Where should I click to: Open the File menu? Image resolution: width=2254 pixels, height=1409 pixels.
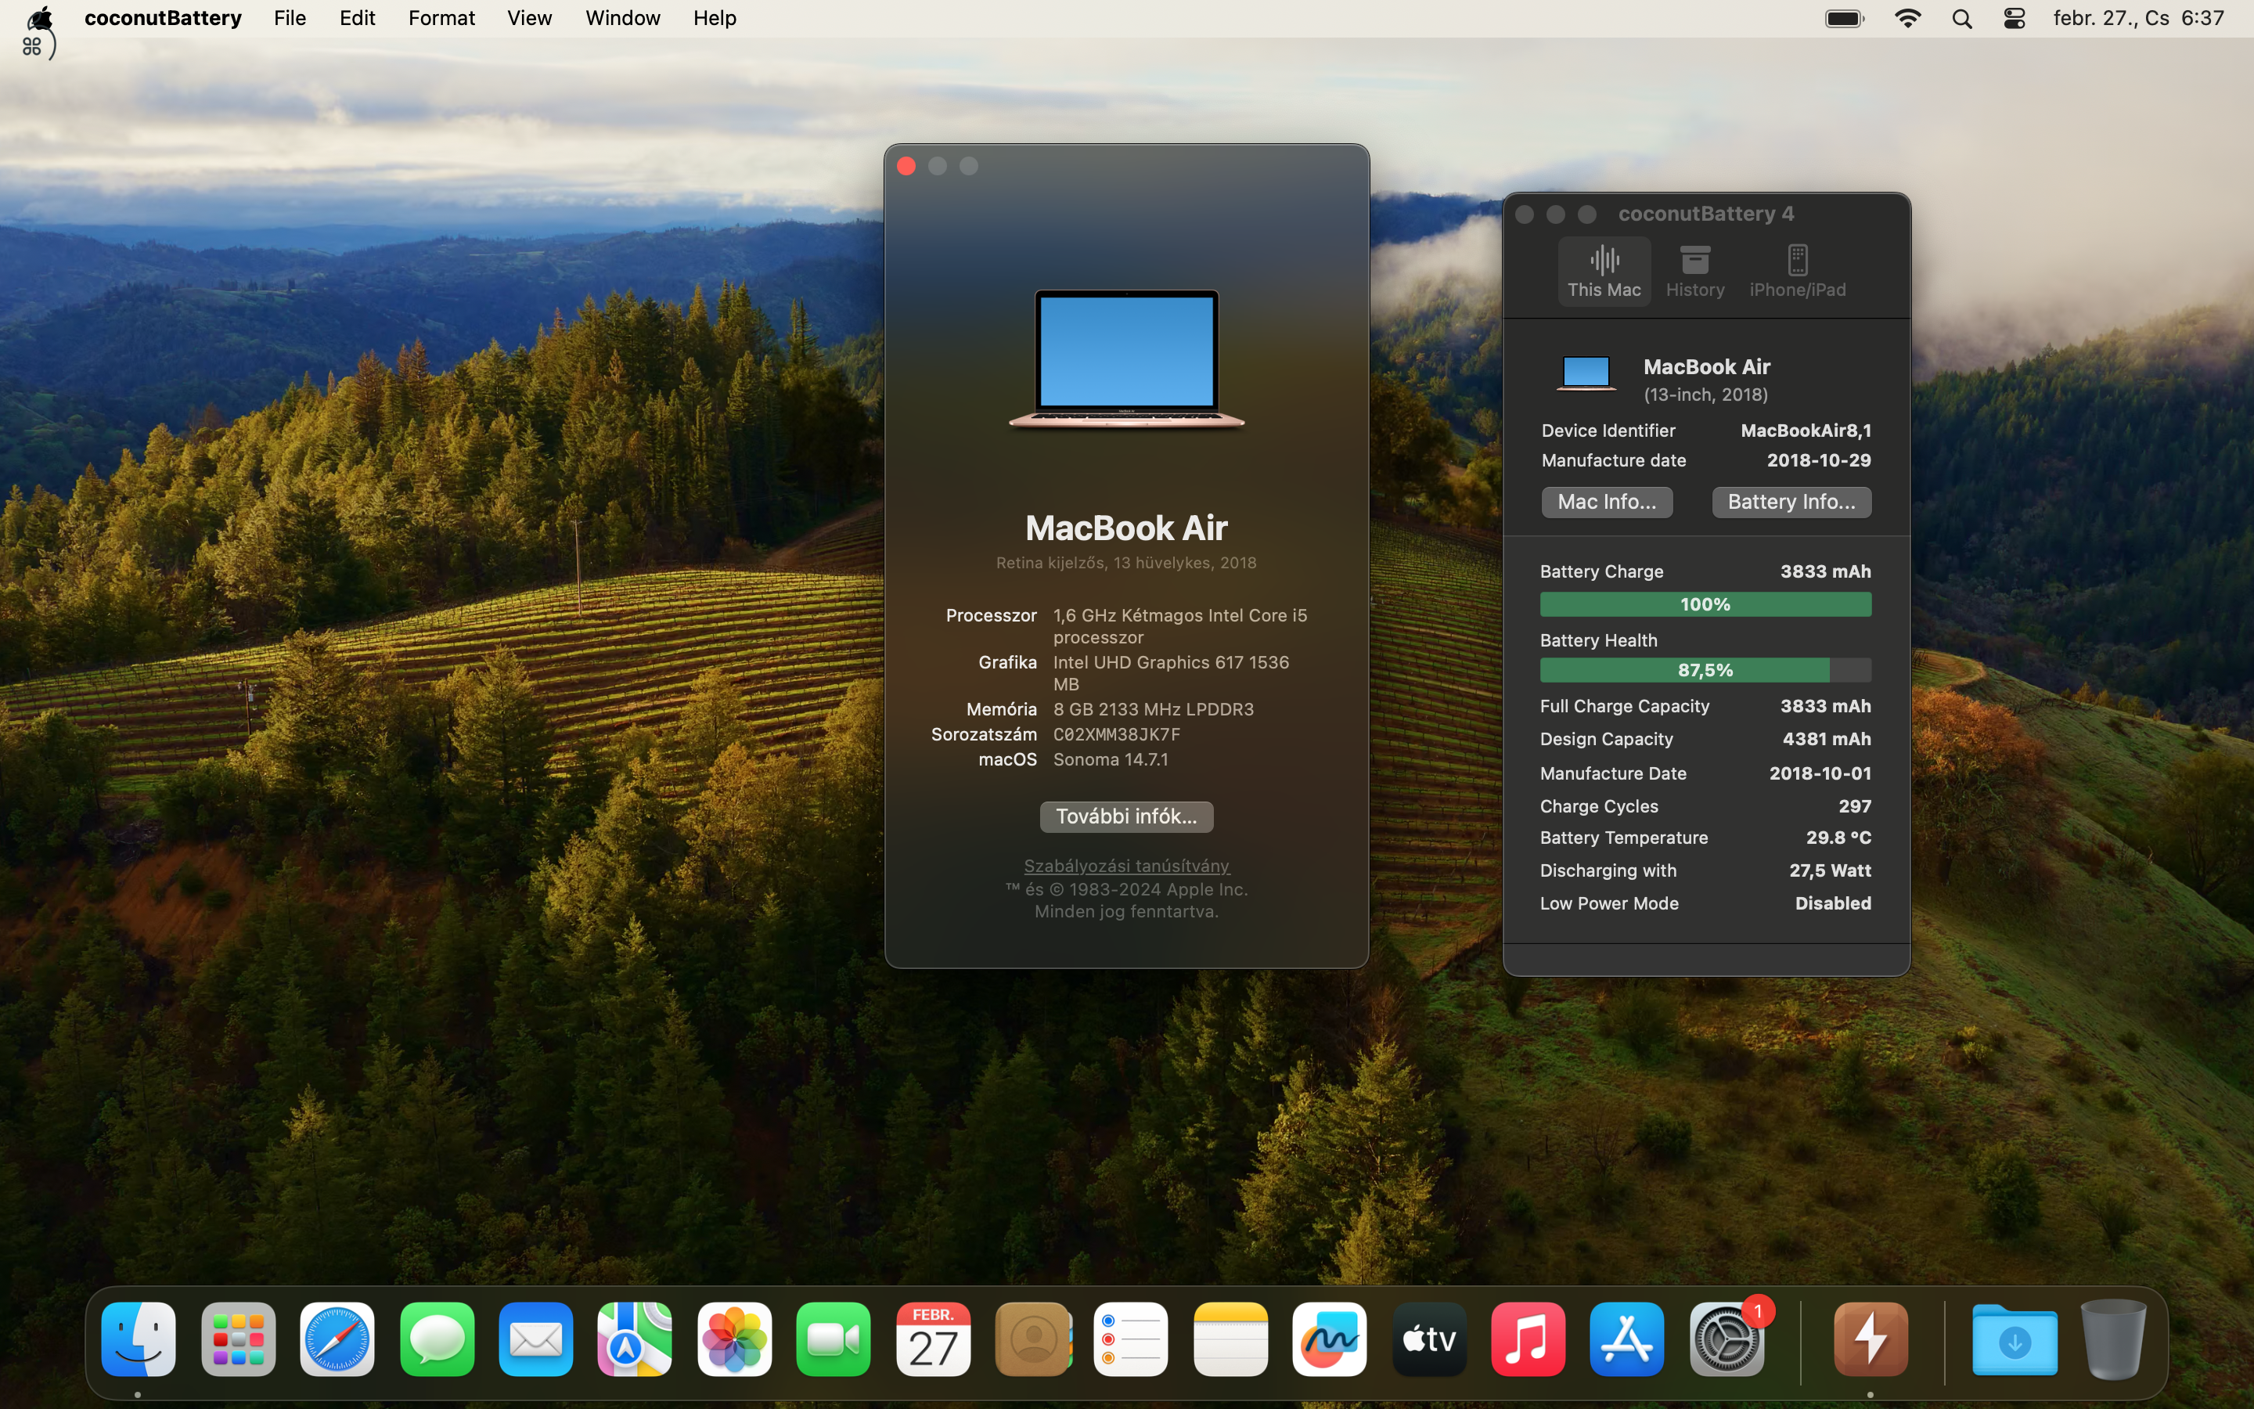point(290,19)
